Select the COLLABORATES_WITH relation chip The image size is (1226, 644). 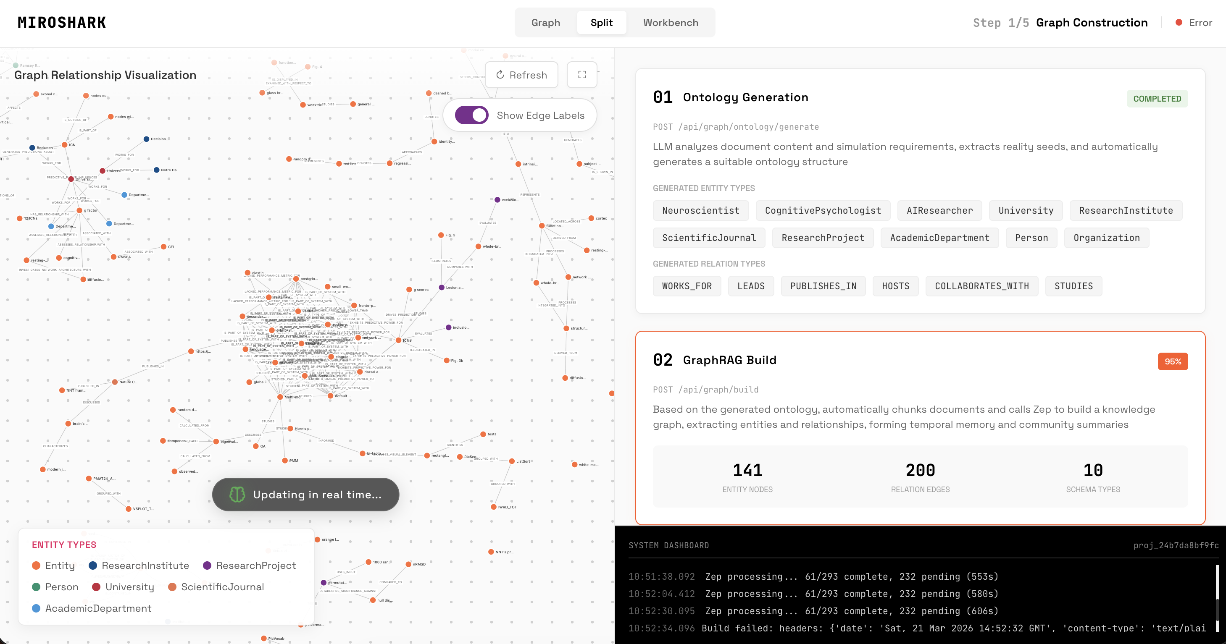click(981, 286)
